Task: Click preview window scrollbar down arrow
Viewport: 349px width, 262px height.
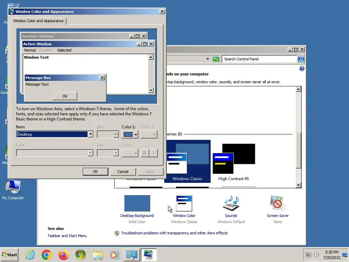Action: 151,90
